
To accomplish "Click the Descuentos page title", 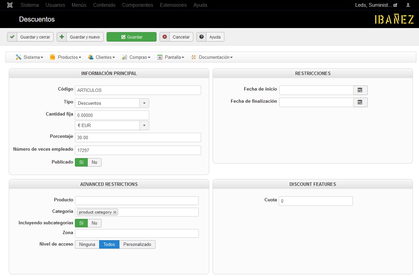I will [37, 19].
